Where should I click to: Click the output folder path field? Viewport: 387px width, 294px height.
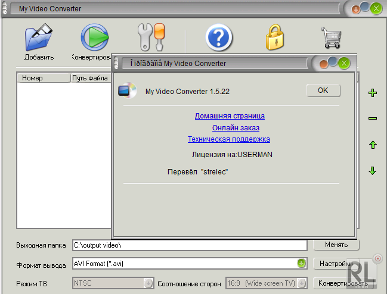[x=188, y=245]
